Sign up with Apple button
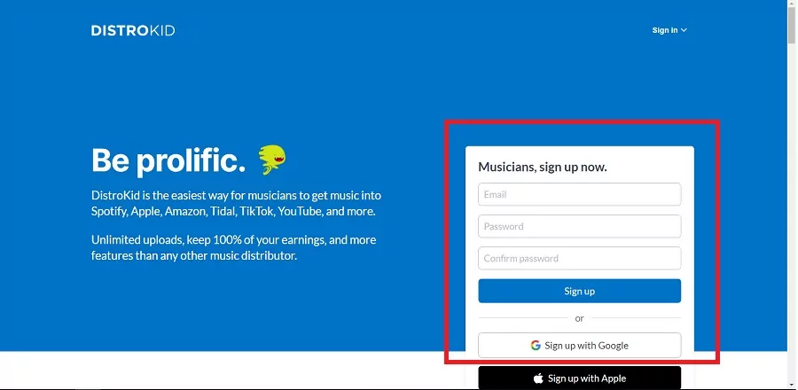Image resolution: width=798 pixels, height=390 pixels. [579, 378]
